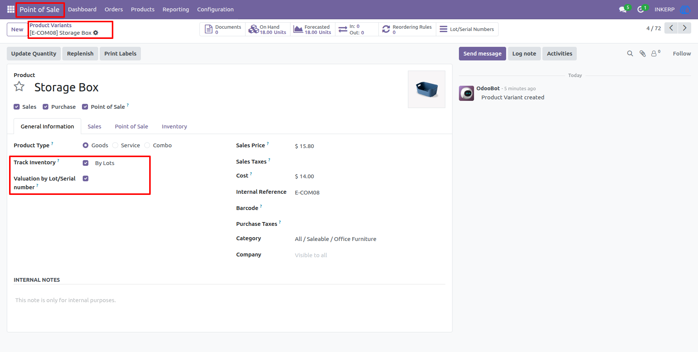The height and width of the screenshot is (352, 698).
Task: Click the Replenish button
Action: 80,54
